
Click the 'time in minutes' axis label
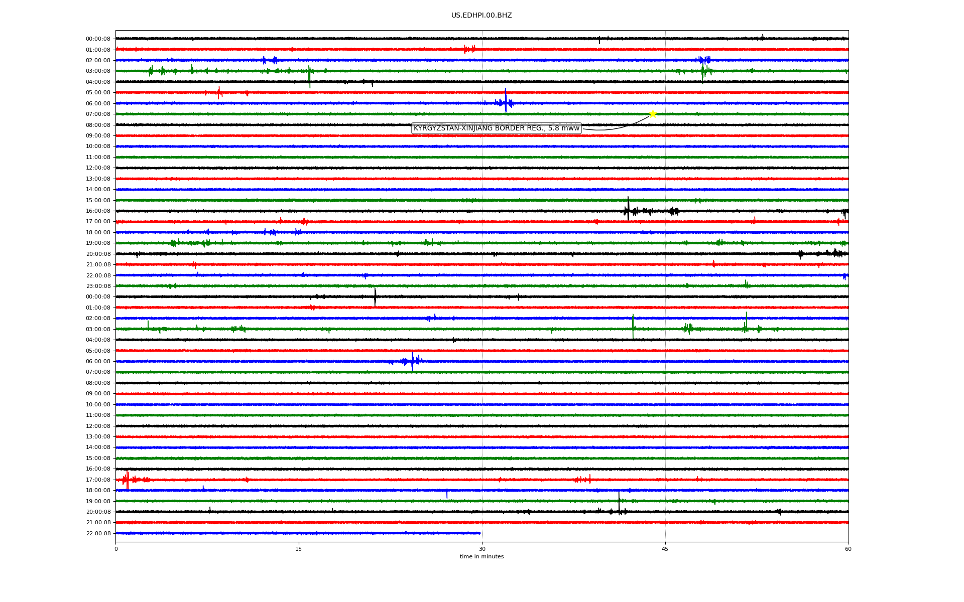tap(481, 556)
